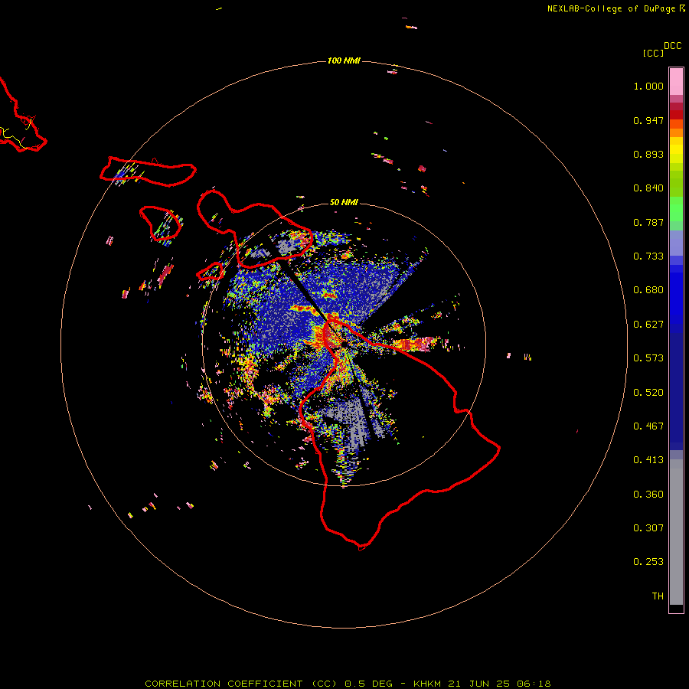Click the 1.000 scale value

coord(648,86)
